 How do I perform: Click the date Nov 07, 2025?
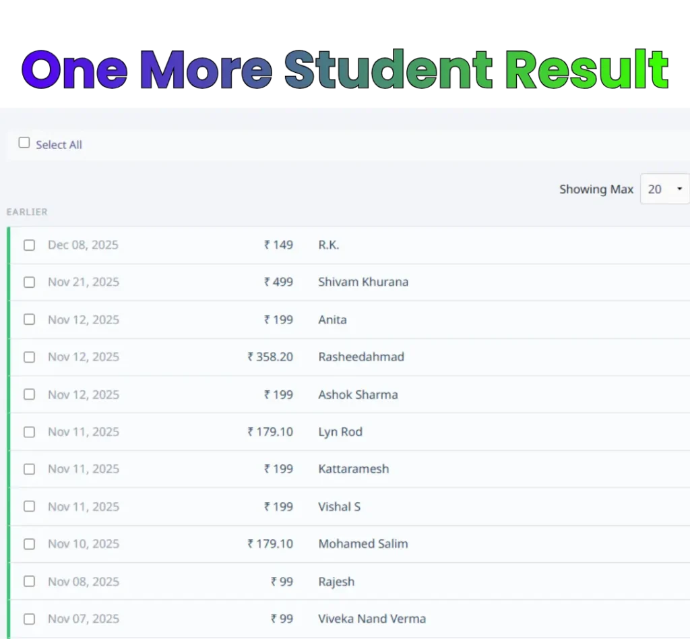point(84,618)
